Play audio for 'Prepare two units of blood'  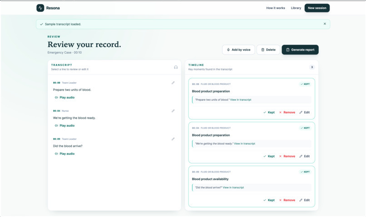[64, 98]
